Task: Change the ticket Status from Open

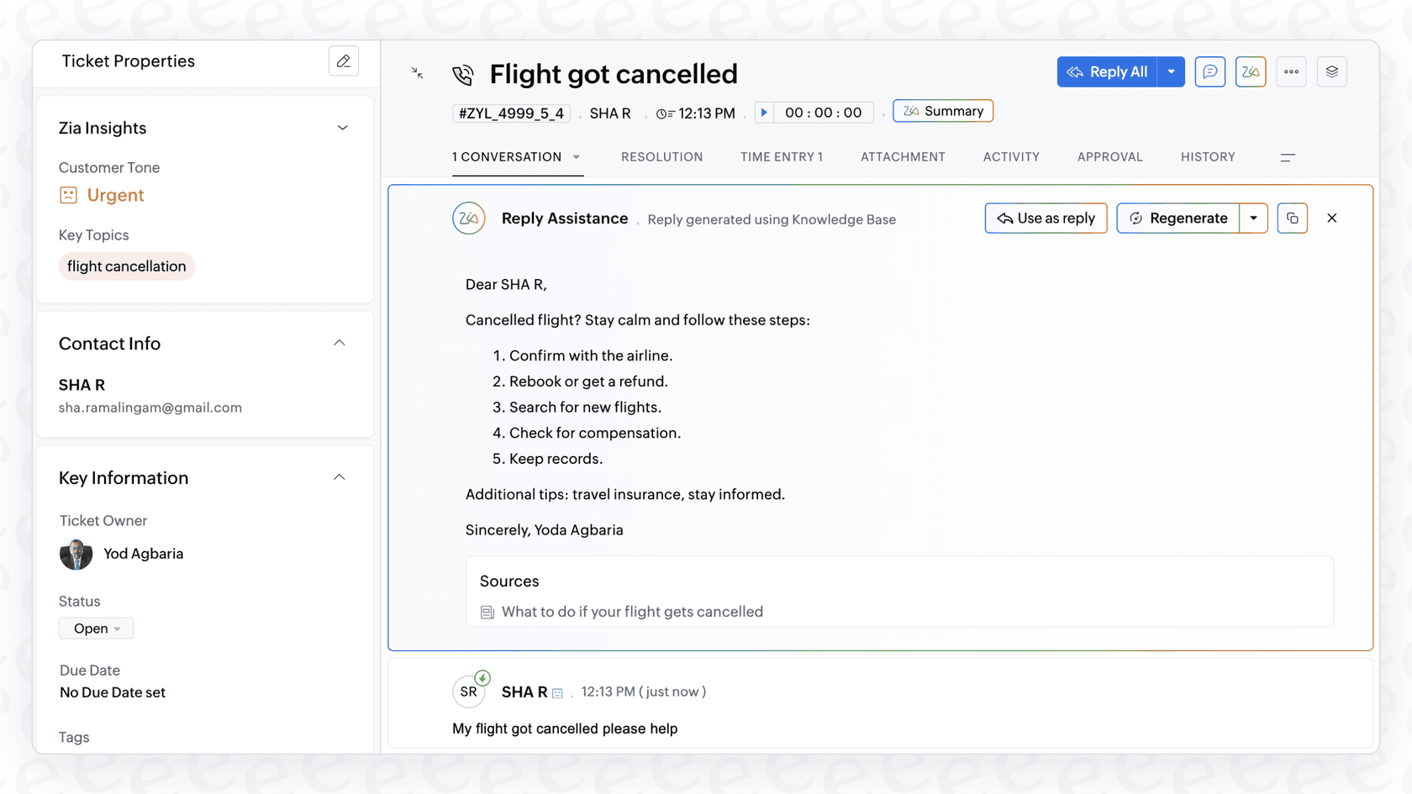Action: 95,628
